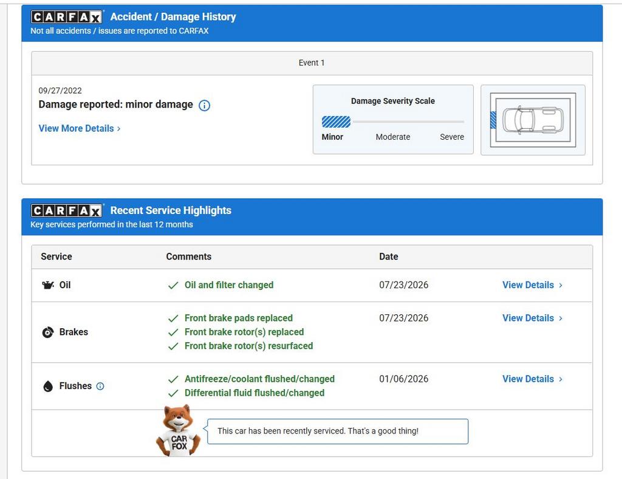Viewport: 622px width, 479px height.
Task: Click the chevron after Brakes View Details
Action: point(561,319)
